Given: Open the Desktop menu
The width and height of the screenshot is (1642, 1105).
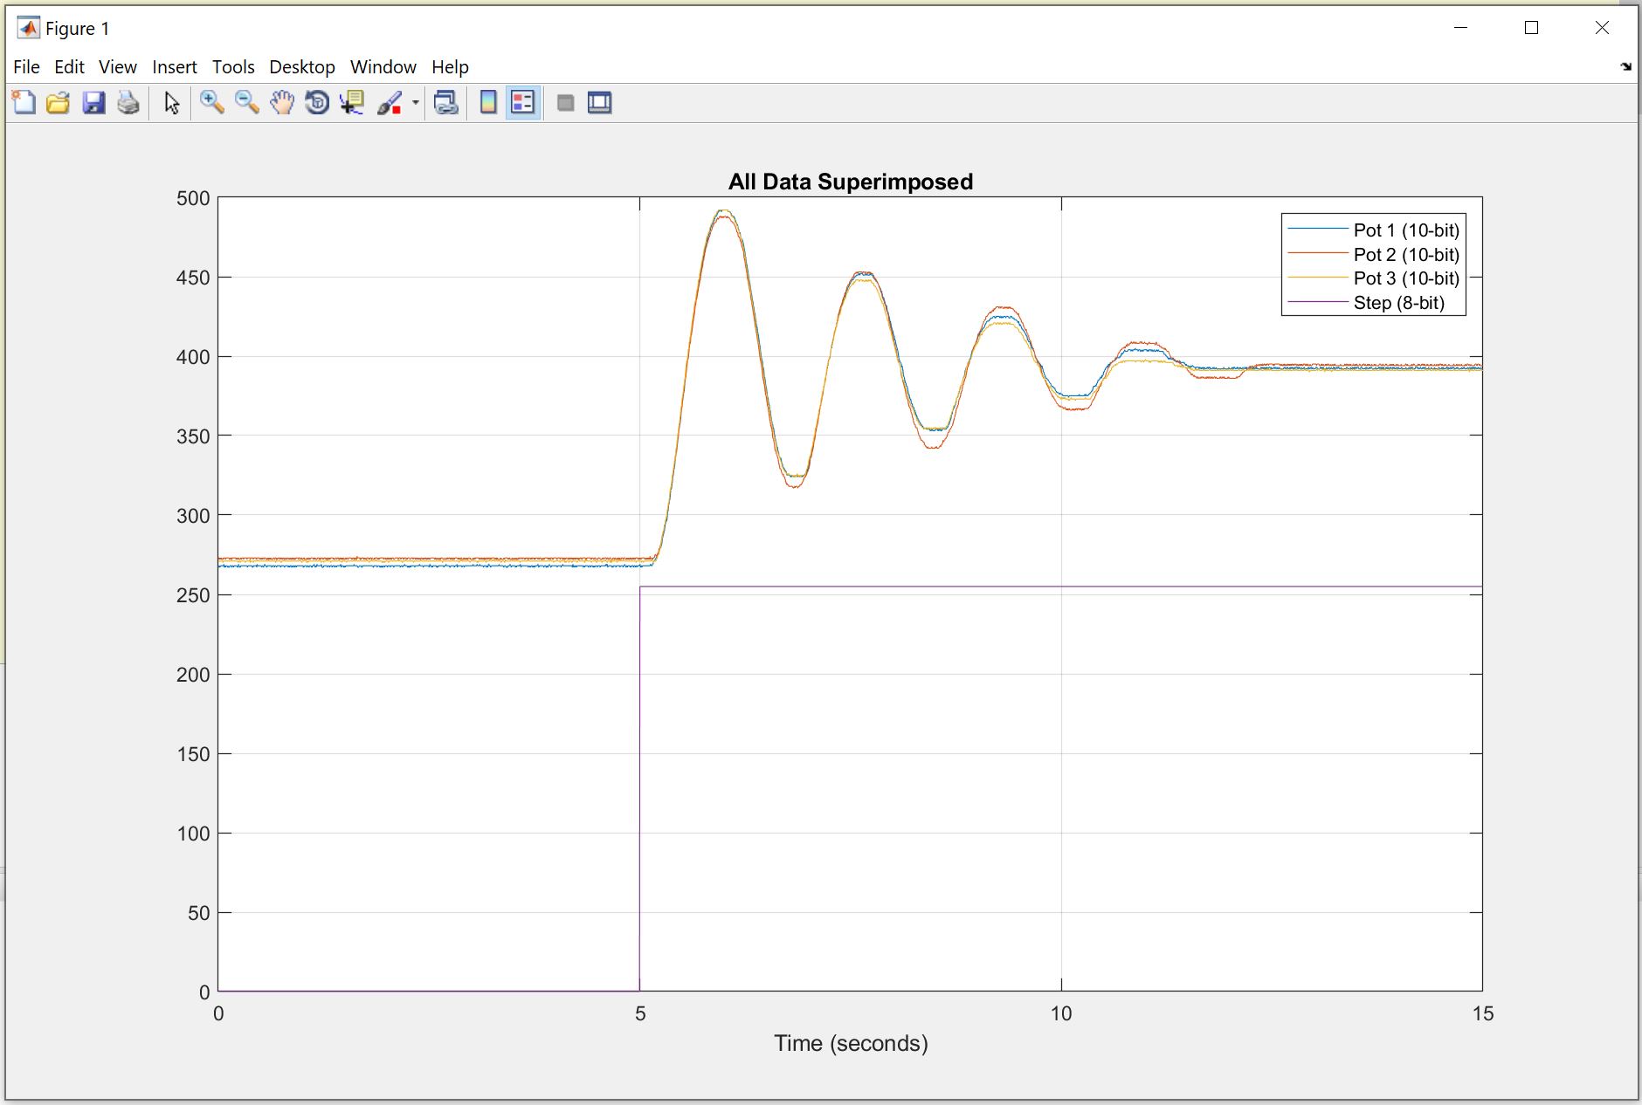Looking at the screenshot, I should tap(301, 67).
